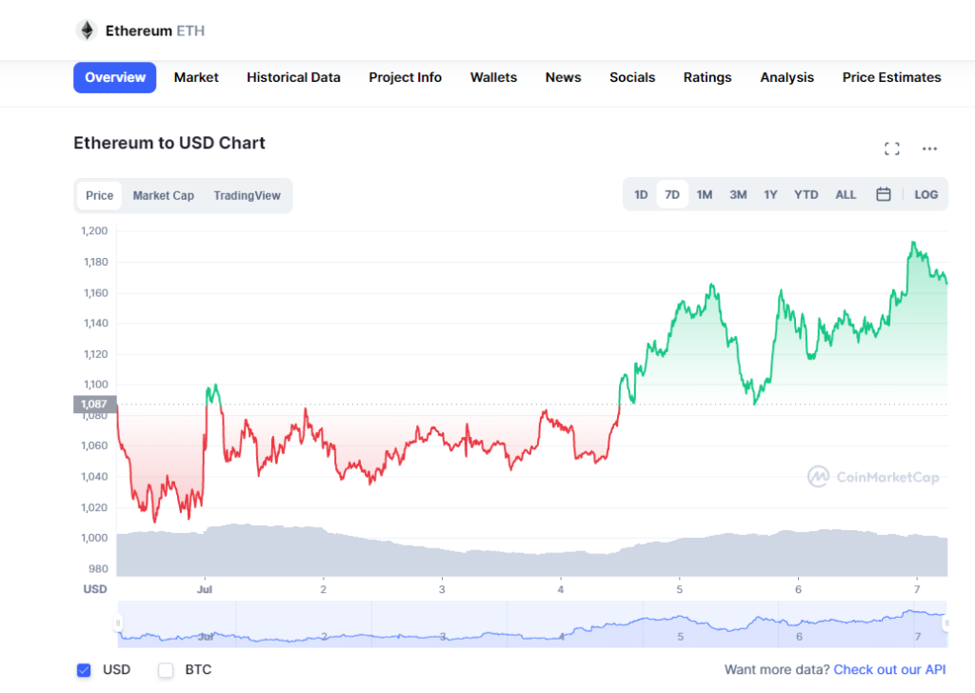The width and height of the screenshot is (975, 693).
Task: Open the three-dots more options menu
Action: pos(929,148)
